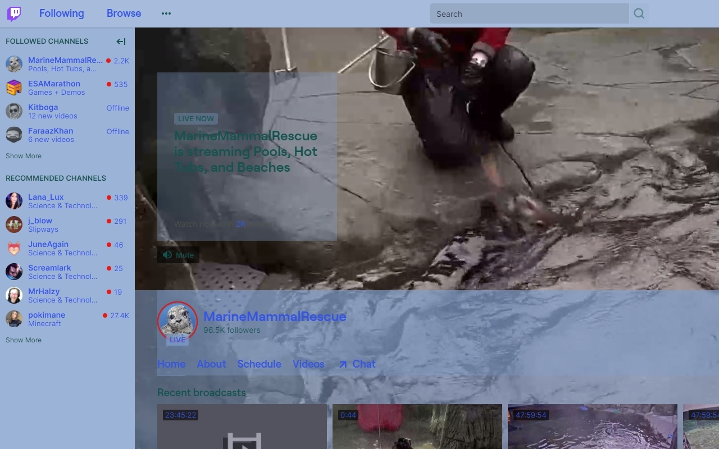This screenshot has width=719, height=449.
Task: Click the Watch now with 2K viewers text
Action: (225, 224)
